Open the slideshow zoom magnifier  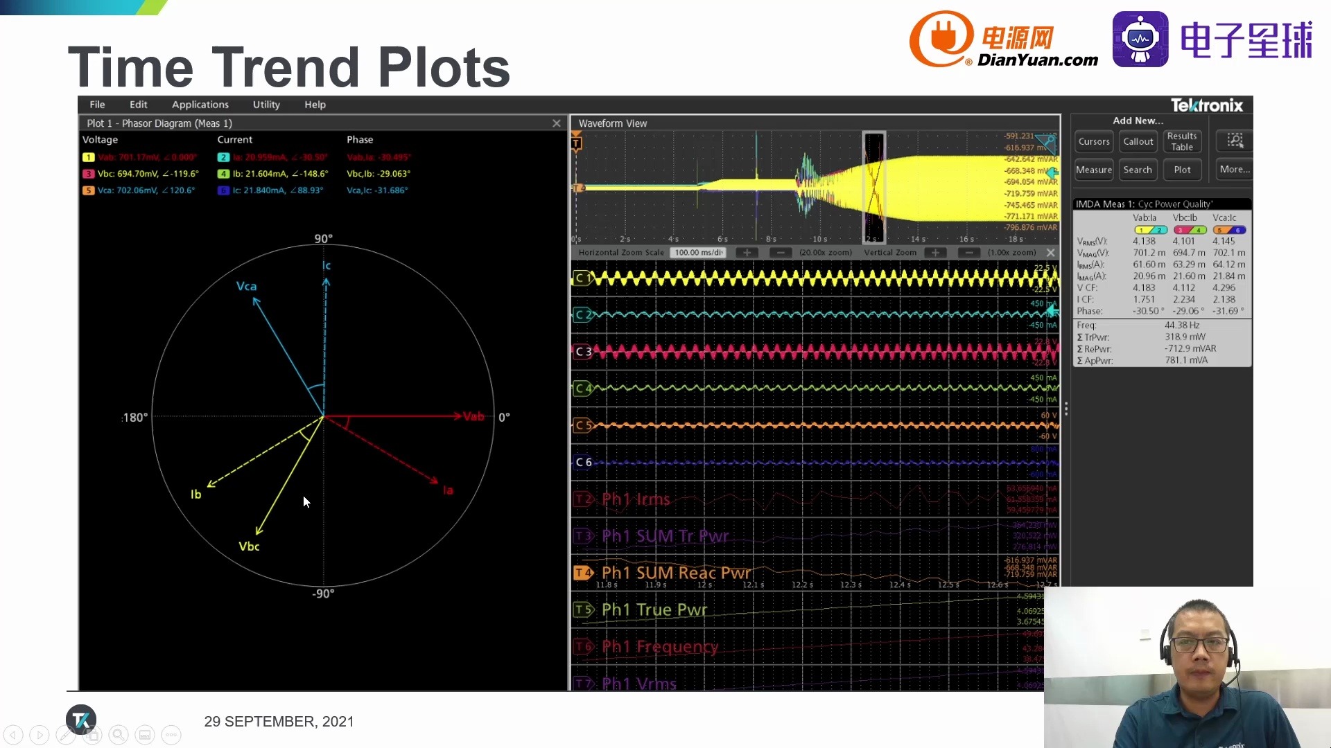pos(119,735)
